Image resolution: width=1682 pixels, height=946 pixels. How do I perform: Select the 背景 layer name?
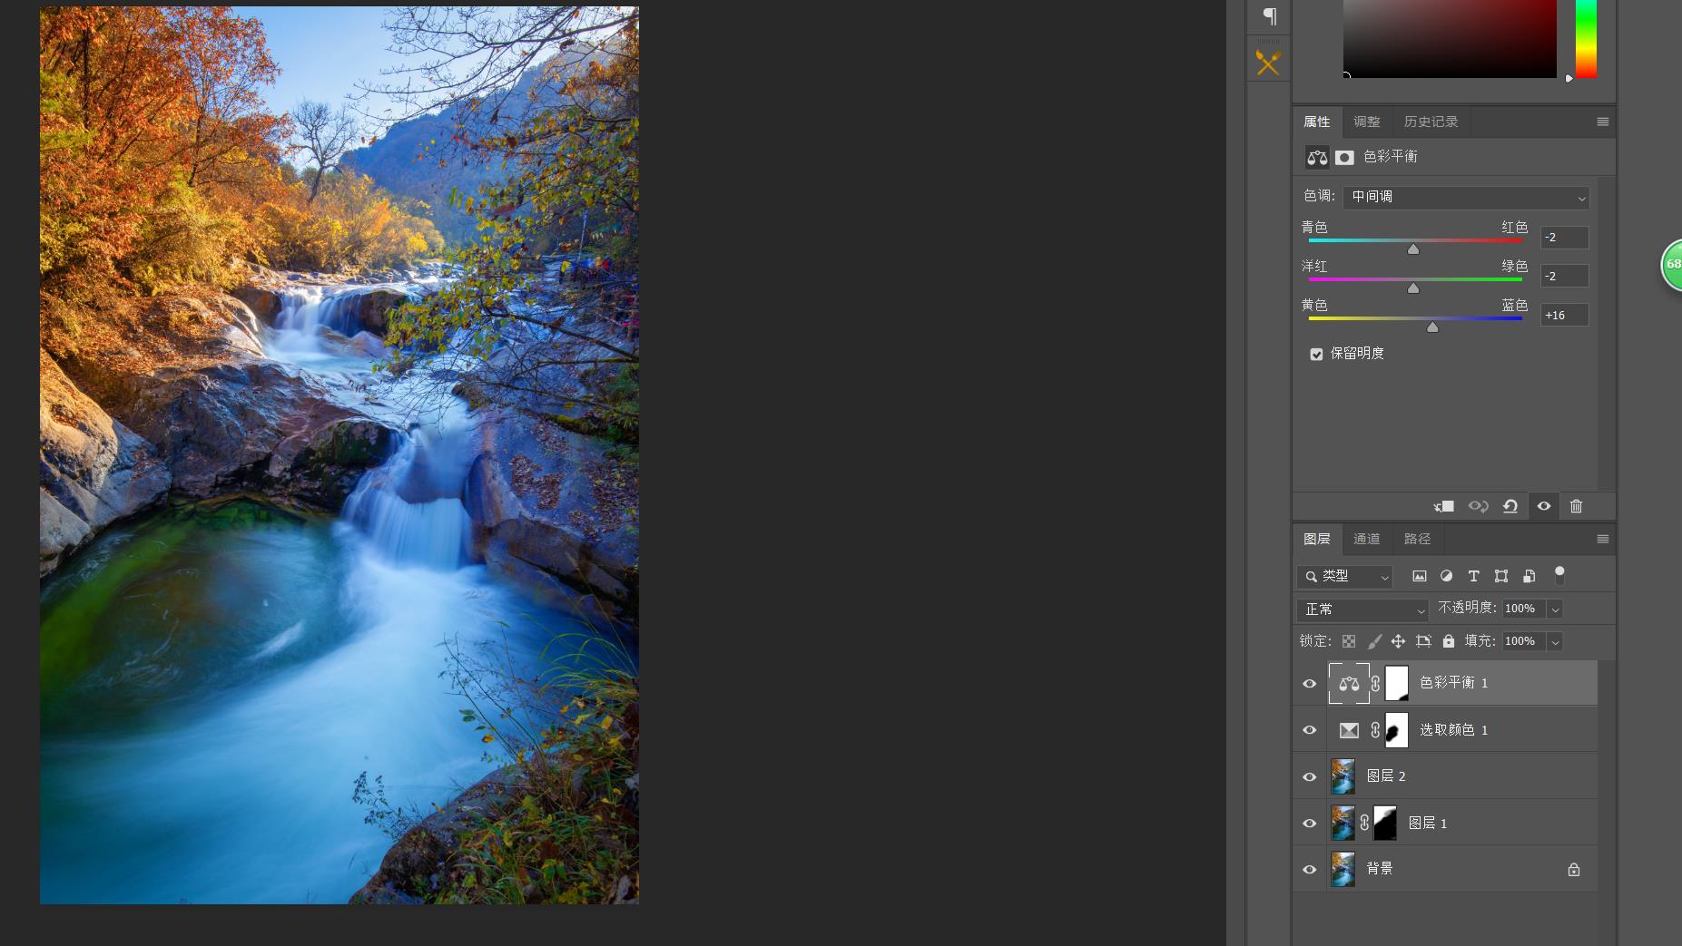(1380, 869)
